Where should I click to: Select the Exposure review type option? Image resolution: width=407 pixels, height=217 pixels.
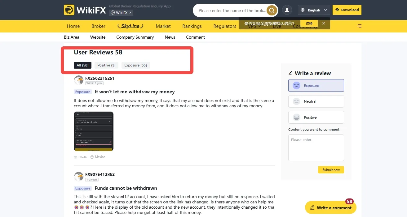[x=316, y=86]
